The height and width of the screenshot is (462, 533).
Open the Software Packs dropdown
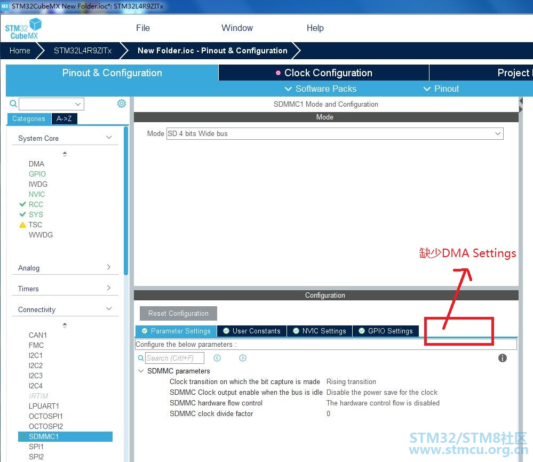coord(320,89)
